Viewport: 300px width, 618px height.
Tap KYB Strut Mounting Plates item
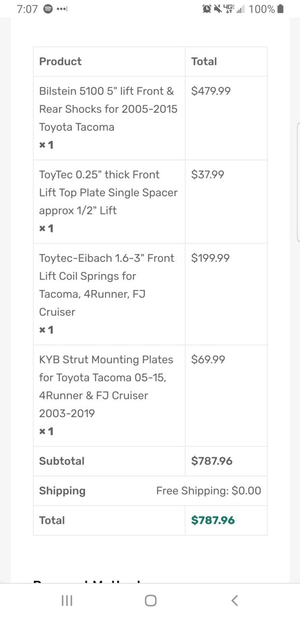coord(106,387)
